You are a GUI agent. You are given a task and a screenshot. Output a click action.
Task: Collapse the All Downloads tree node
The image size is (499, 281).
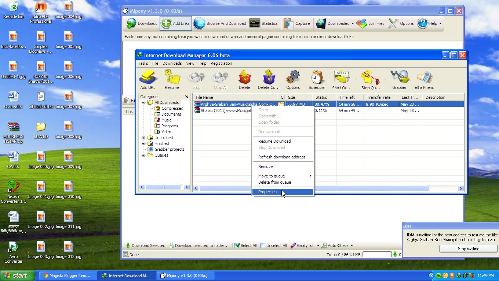tap(143, 102)
